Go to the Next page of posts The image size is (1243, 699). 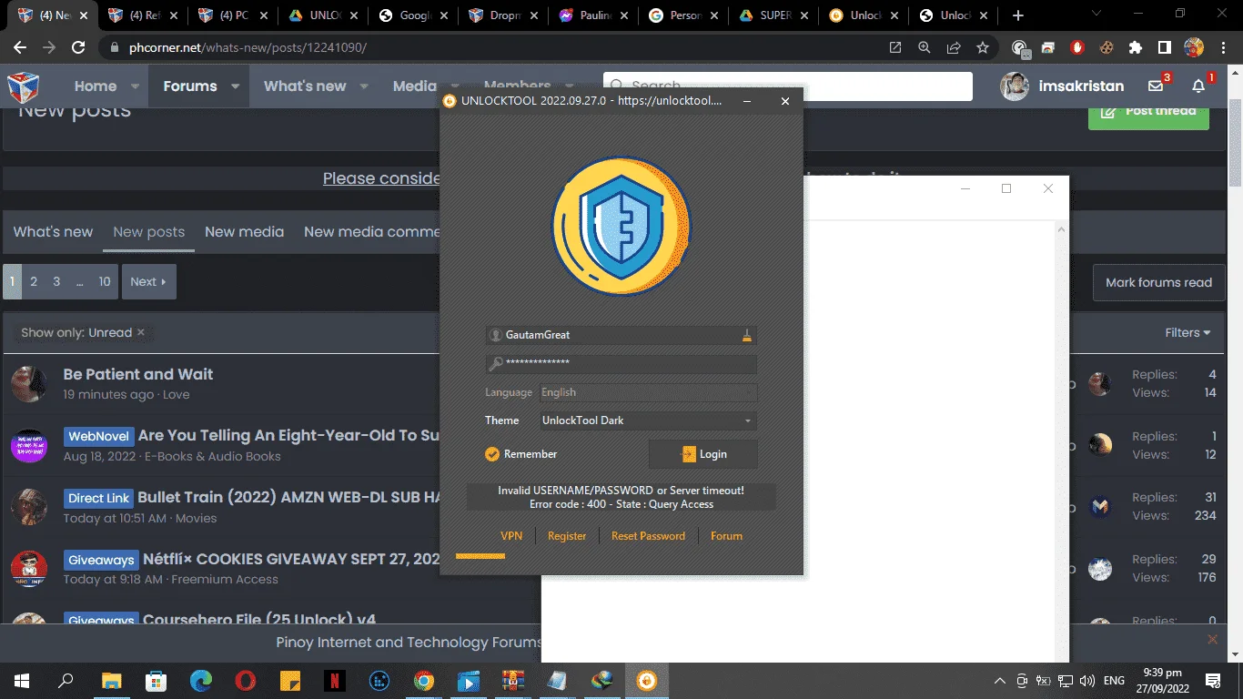coord(148,282)
